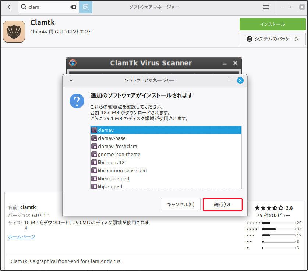Click the search field containing 'clam'
Image resolution: width=308 pixels, height=271 pixels.
pyautogui.click(x=49, y=7)
